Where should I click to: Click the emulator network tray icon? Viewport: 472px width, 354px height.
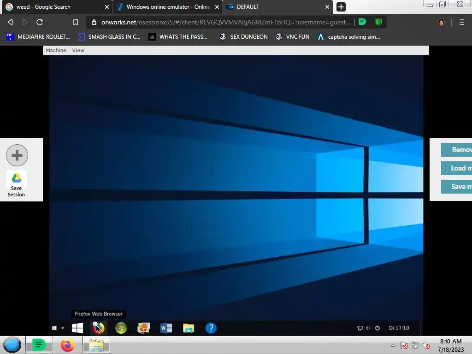[360, 328]
